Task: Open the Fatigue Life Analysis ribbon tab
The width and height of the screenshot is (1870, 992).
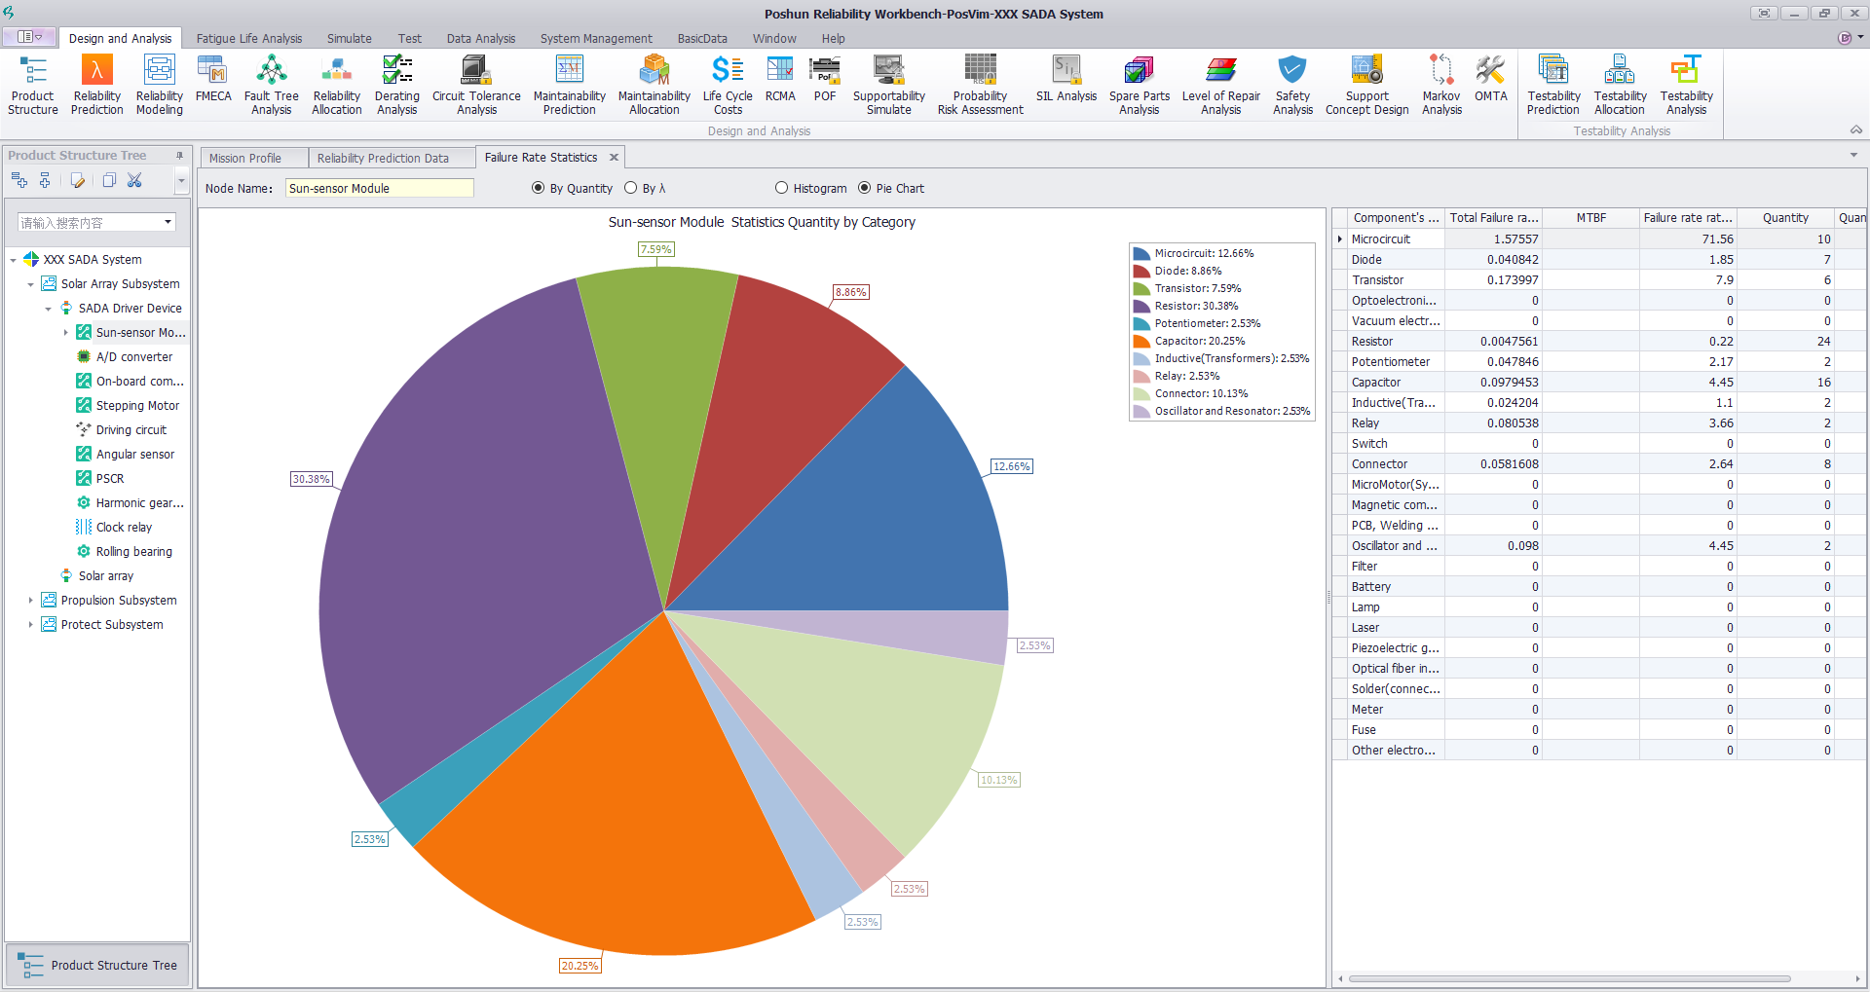Action: 248,39
